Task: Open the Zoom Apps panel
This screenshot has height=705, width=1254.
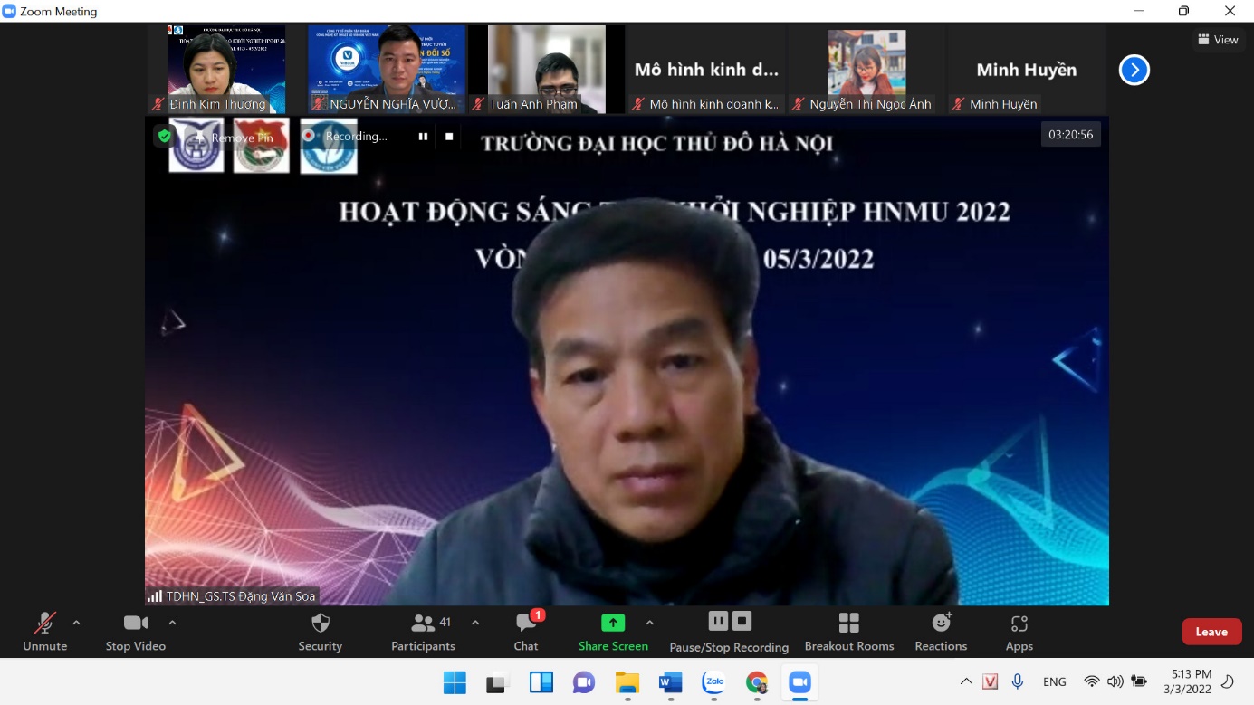Action: tap(1019, 632)
